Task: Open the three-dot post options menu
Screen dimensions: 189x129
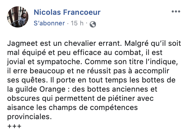Action: pos(176,12)
